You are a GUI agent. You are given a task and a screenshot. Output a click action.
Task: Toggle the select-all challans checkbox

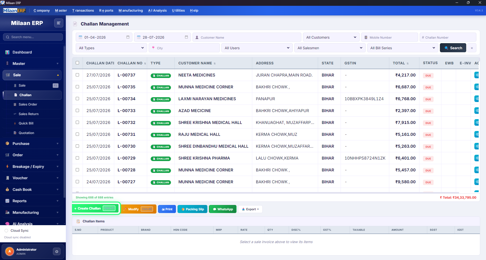point(77,63)
